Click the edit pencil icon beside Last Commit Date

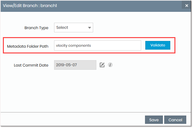point(102,65)
